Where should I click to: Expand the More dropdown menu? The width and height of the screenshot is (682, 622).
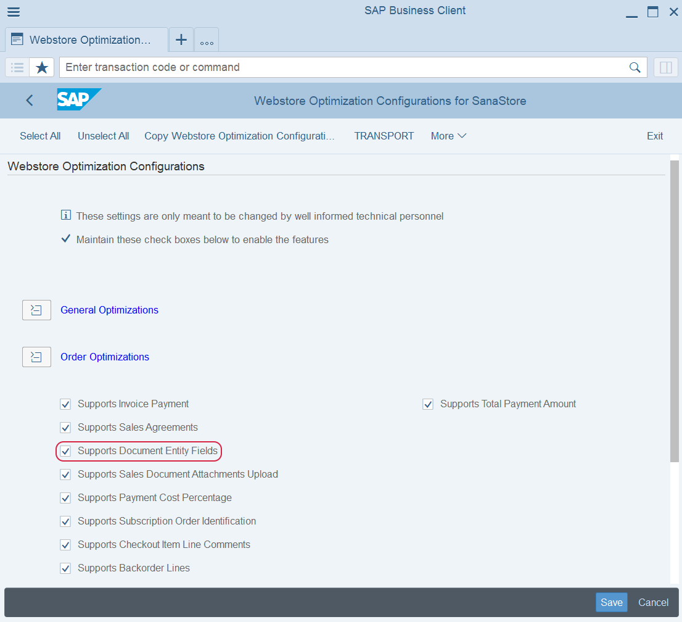(x=448, y=136)
